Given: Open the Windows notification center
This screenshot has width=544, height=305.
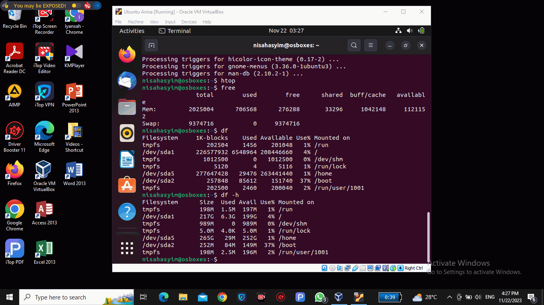Looking at the screenshot, I should tap(531, 297).
